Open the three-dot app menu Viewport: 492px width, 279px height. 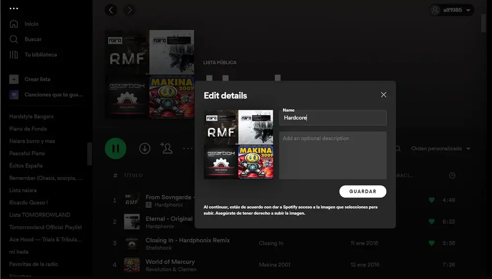pos(14,8)
